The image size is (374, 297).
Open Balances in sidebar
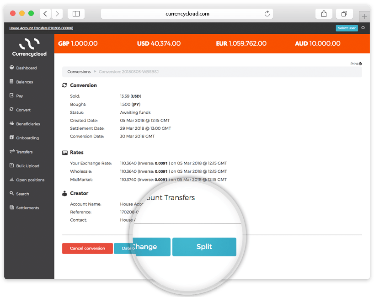(25, 82)
